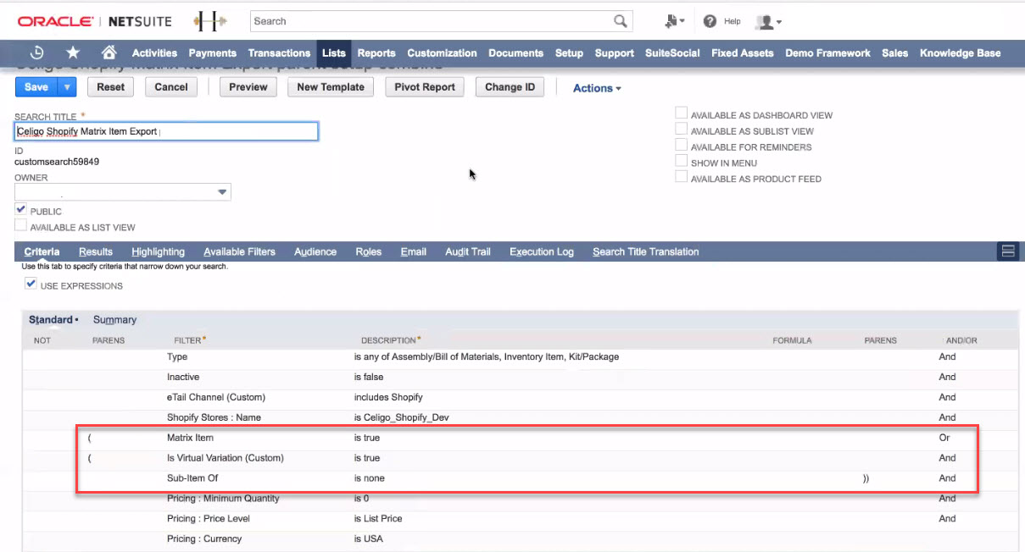The image size is (1025, 552).
Task: Open the Shortcuts star icon
Action: pos(73,52)
